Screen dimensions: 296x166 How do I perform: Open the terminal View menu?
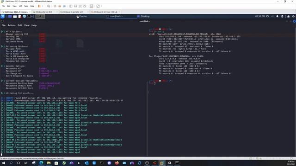tap(27, 25)
